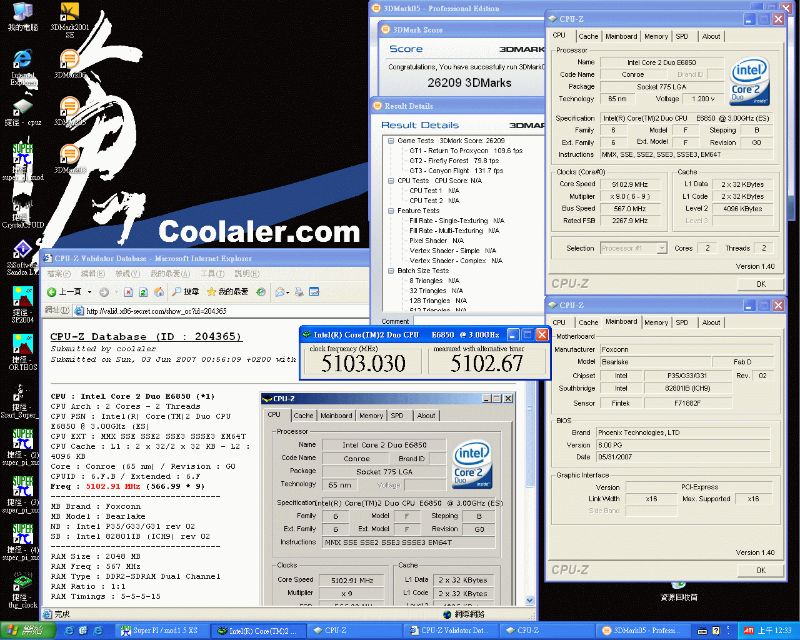Select the 3DMark2001 SE desktop icon
Viewport: 800px width, 640px height.
coord(69,21)
